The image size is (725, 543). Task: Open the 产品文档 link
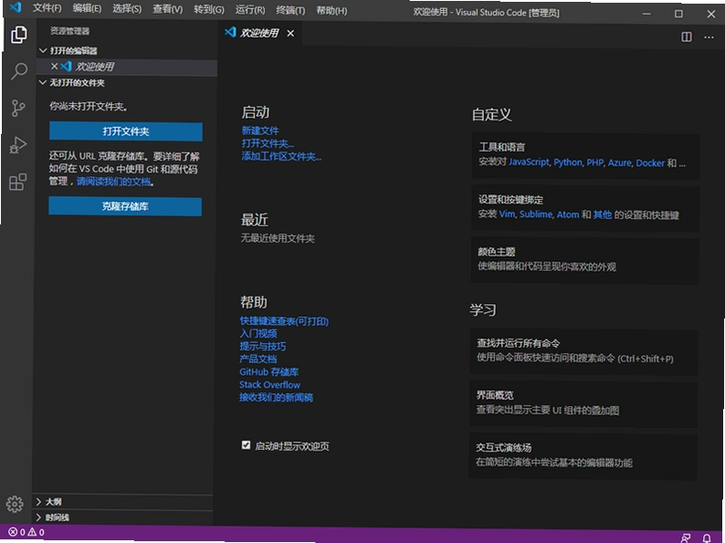[258, 359]
